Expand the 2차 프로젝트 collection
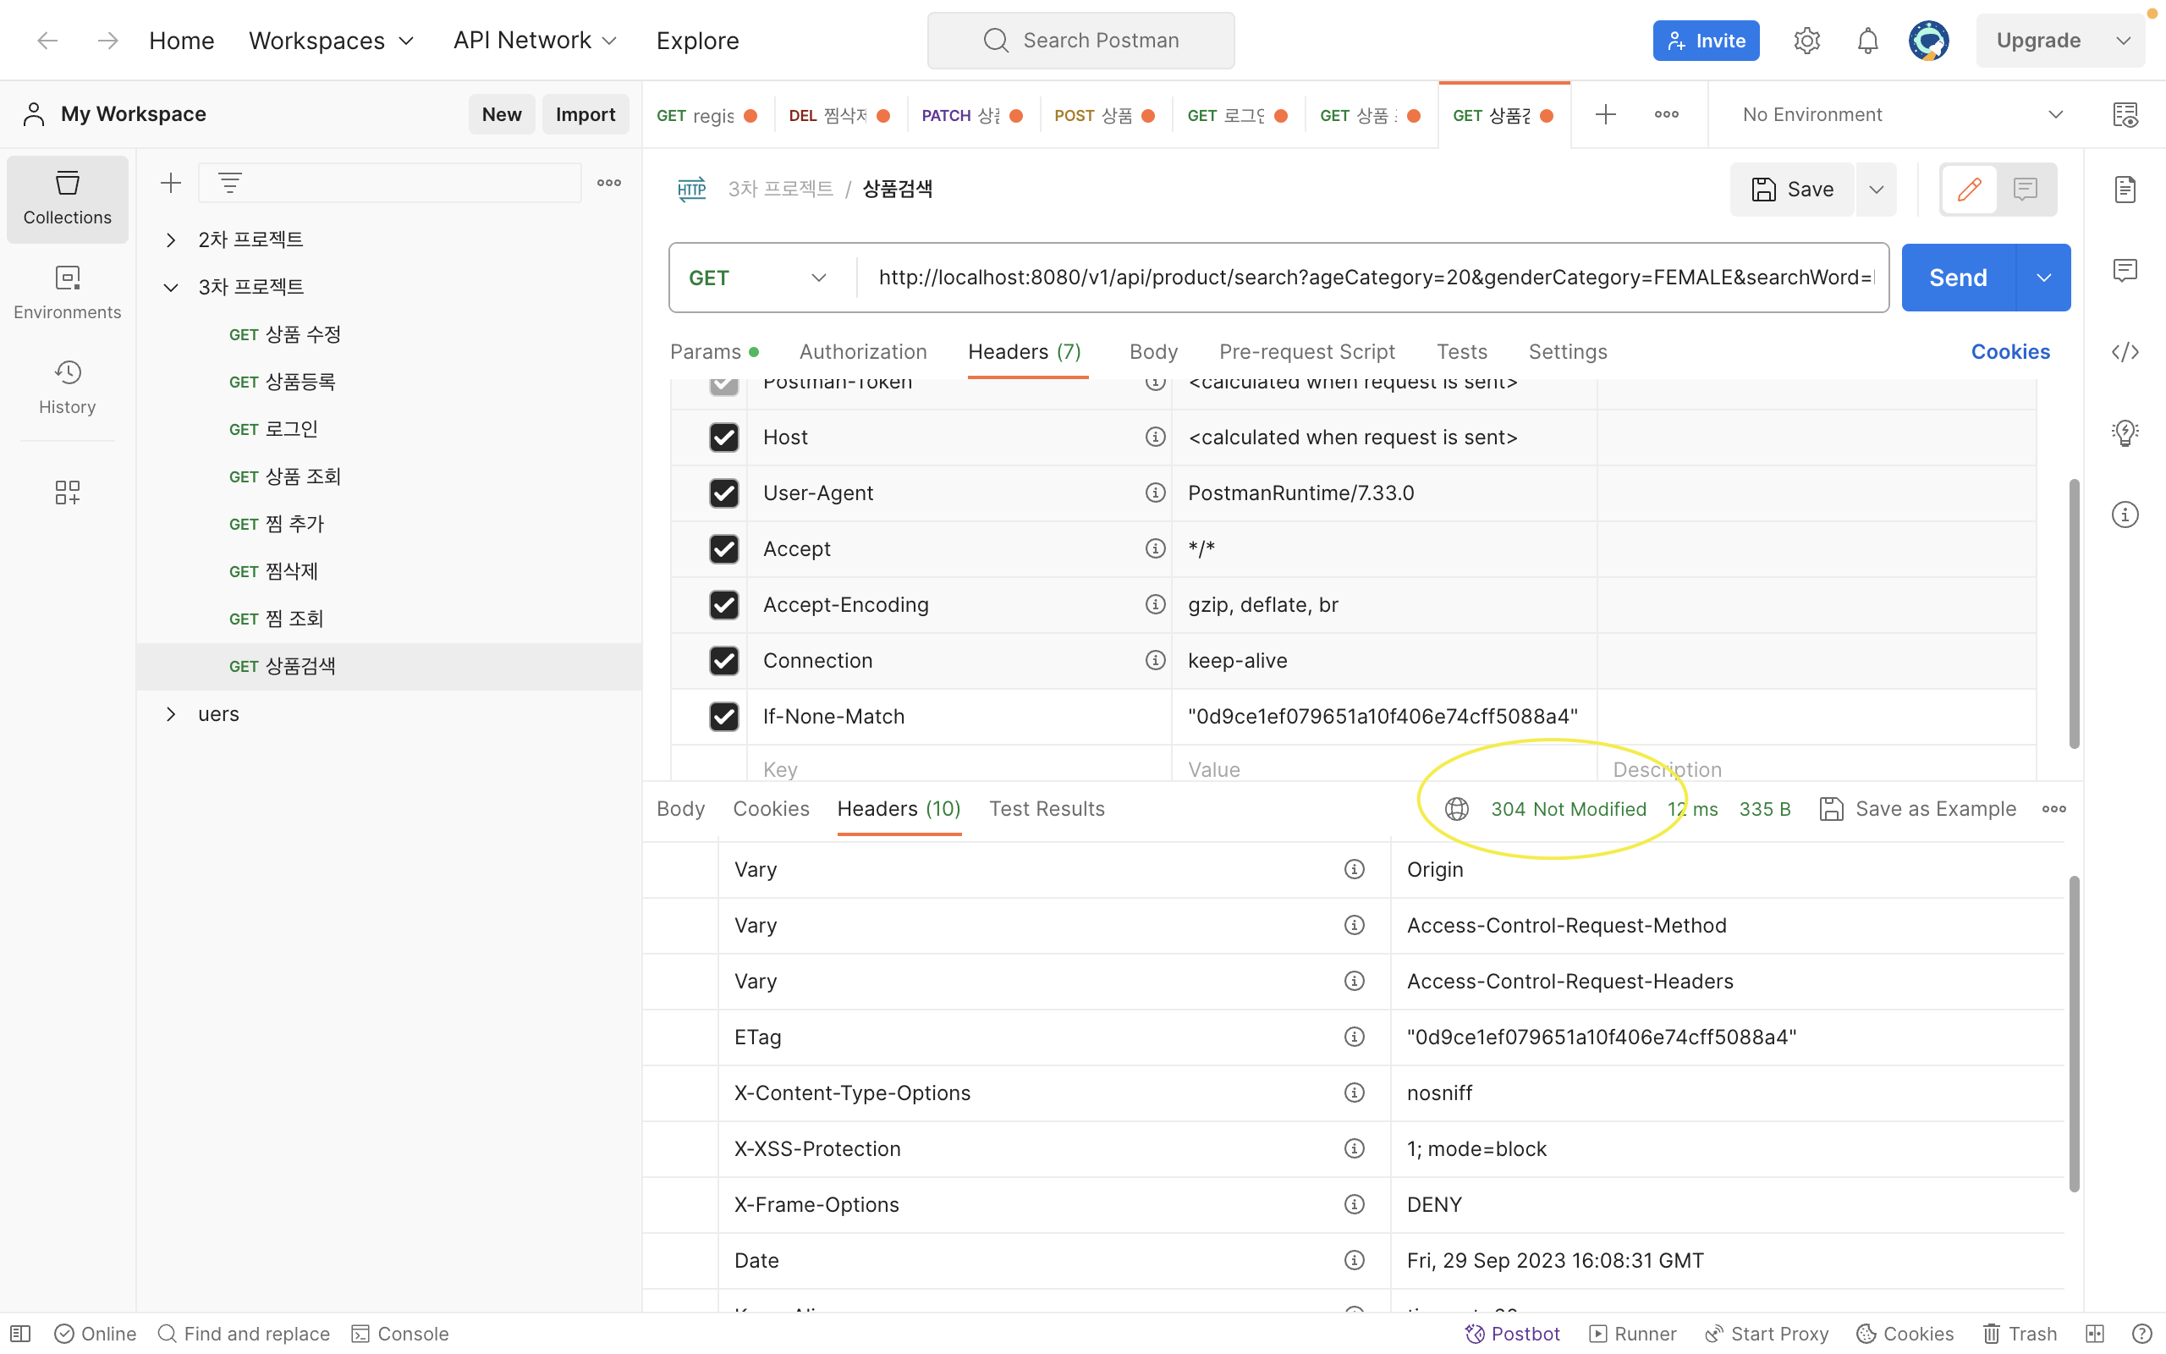 [170, 239]
